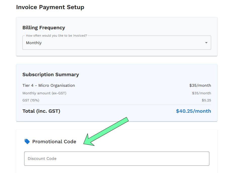Click the Monthly amount (ex-GST) label
This screenshot has width=231, height=173.
[44, 93]
